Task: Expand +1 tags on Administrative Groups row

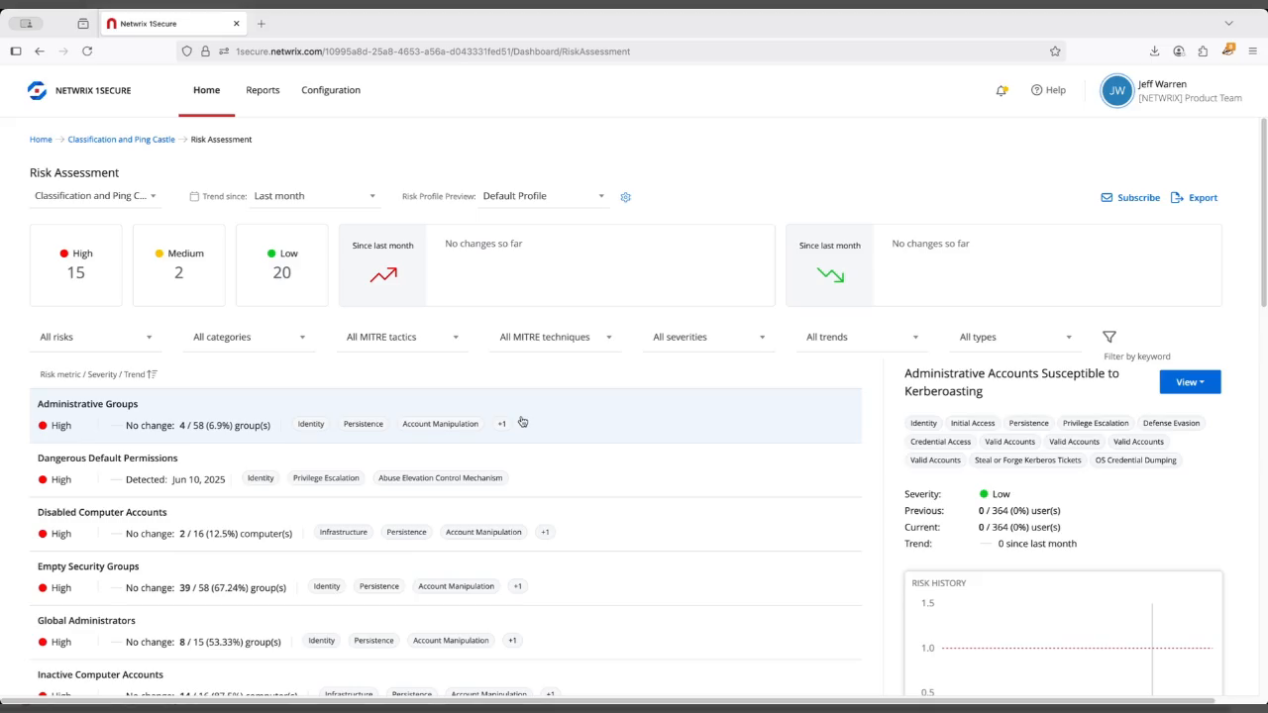Action: point(501,424)
